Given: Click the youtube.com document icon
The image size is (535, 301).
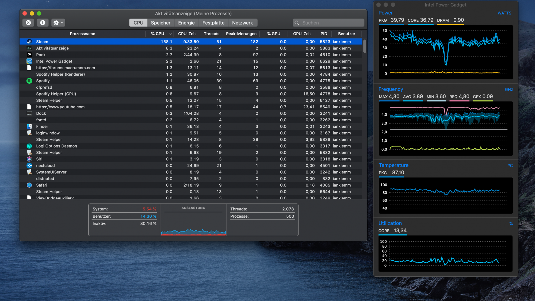Looking at the screenshot, I should click(x=29, y=107).
